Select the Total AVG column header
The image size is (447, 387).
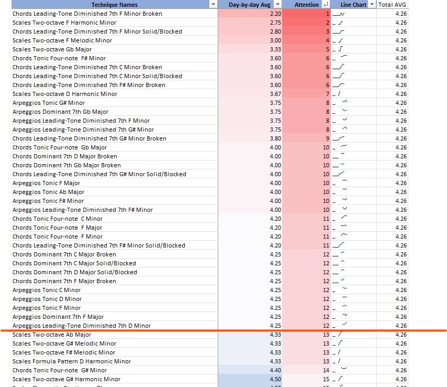coord(392,5)
